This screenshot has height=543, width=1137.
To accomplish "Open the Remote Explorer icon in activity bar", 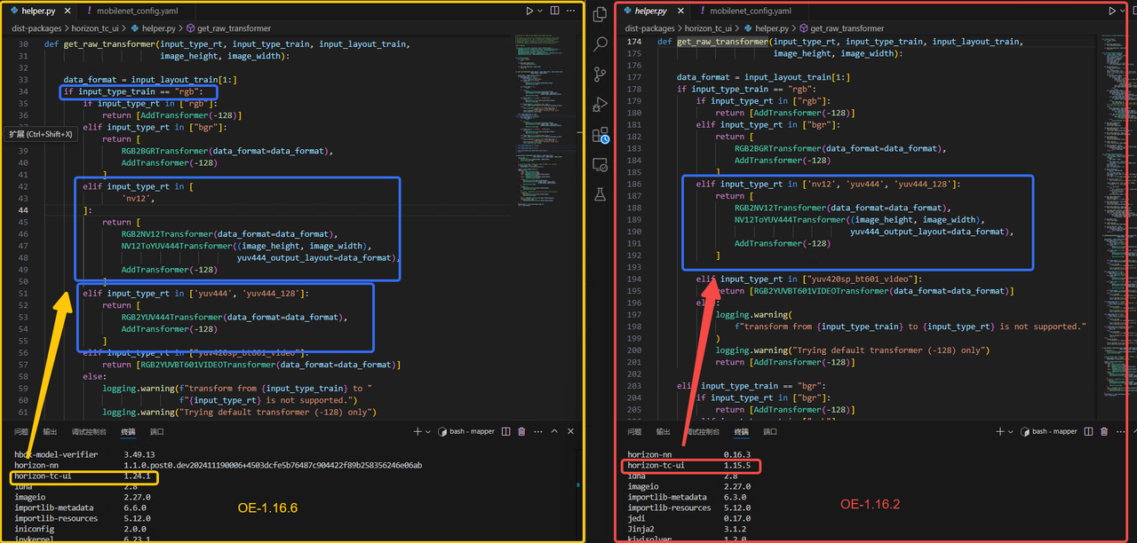I will point(600,165).
